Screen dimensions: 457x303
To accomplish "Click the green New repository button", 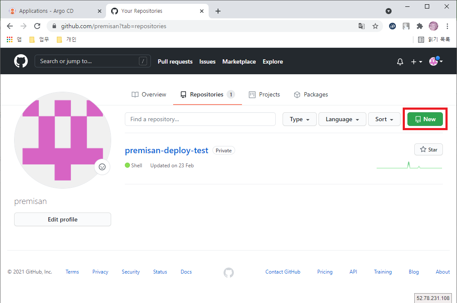I will (x=425, y=119).
